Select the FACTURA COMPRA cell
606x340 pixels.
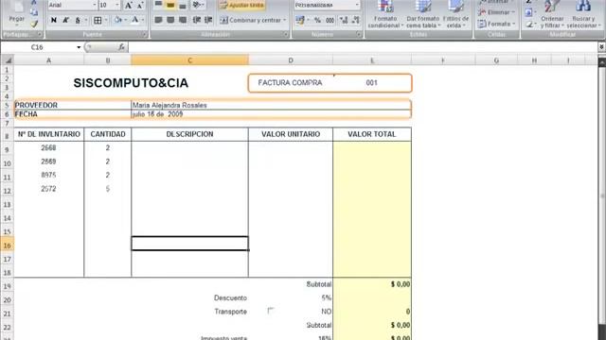click(x=291, y=83)
